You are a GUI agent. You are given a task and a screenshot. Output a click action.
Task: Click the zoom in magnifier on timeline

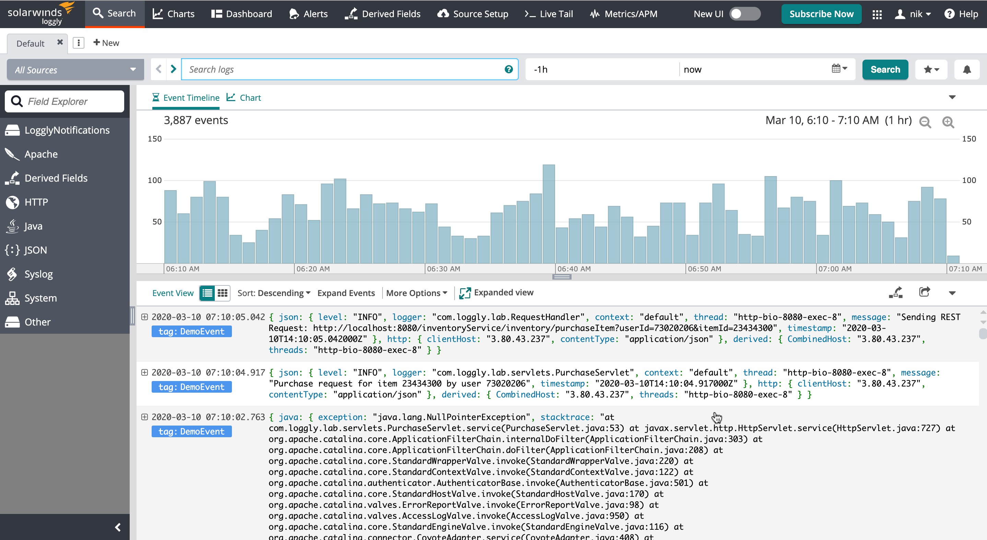(948, 122)
